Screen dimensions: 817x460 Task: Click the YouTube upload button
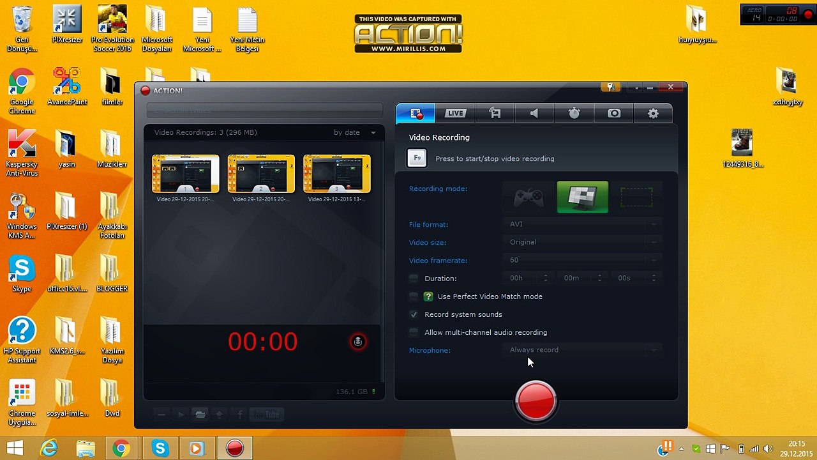click(266, 415)
